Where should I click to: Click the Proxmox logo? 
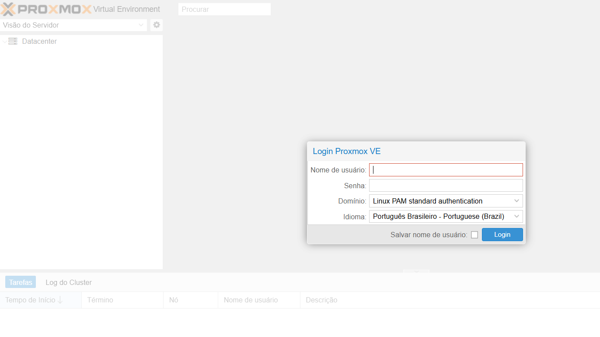(x=46, y=9)
